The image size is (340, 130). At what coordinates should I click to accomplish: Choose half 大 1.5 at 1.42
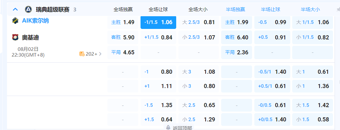[x=313, y=105]
